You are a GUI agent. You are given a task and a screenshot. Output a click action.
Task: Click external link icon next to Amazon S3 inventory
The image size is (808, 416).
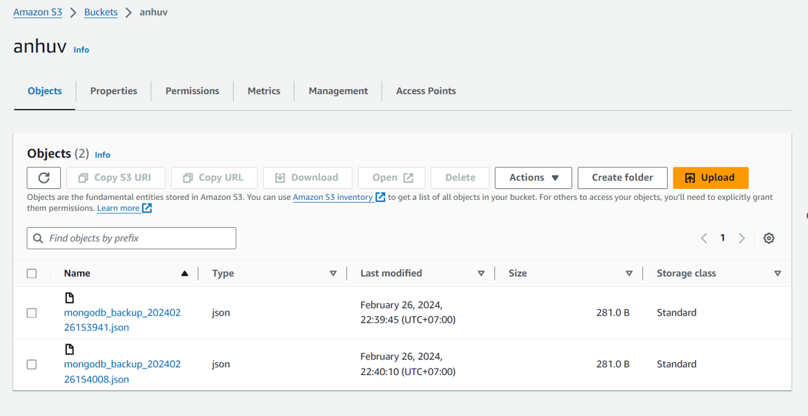point(380,197)
